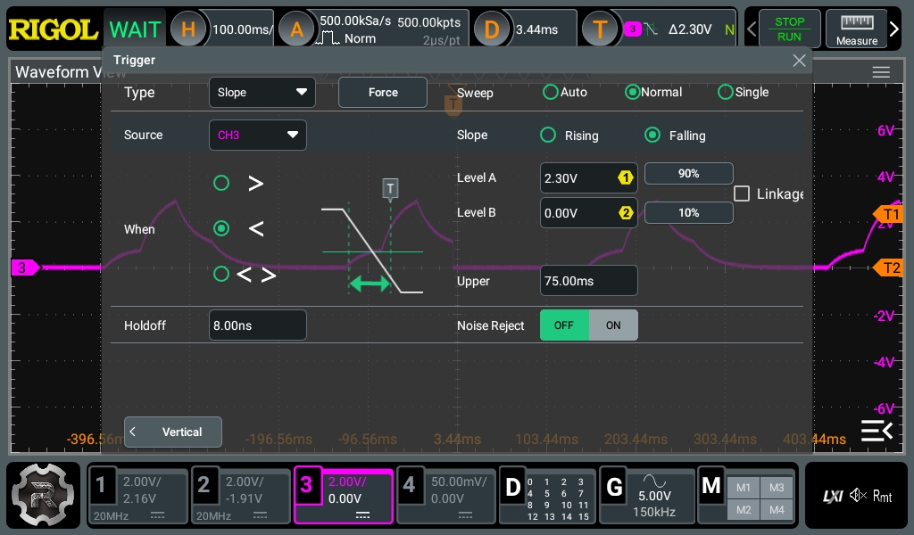Select Rising slope option
Viewport: 914px width, 535px height.
click(548, 136)
